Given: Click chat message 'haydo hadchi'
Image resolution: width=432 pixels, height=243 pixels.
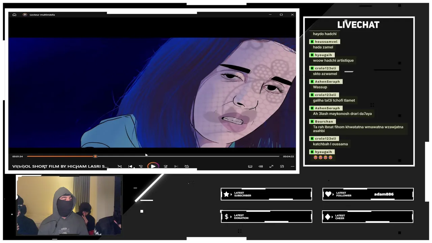Looking at the screenshot, I should click(x=325, y=34).
